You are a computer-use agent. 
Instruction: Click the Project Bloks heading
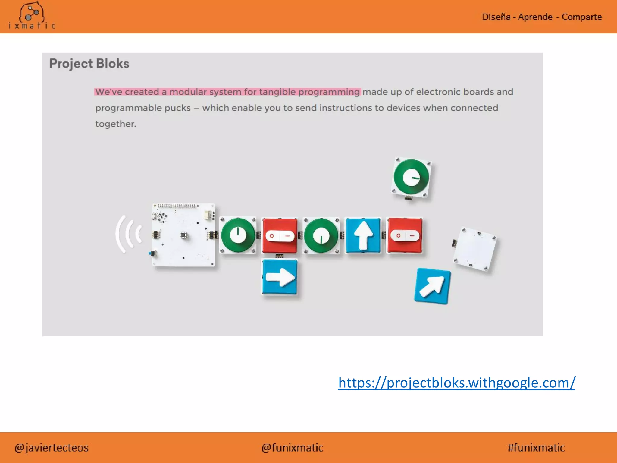tap(89, 64)
